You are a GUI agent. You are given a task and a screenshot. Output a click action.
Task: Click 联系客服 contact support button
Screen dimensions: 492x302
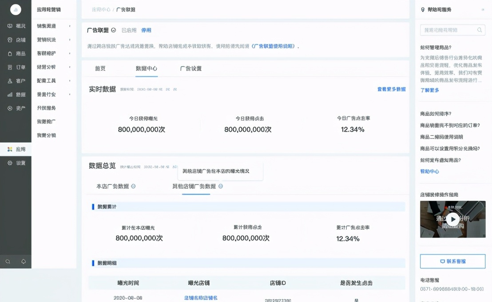click(452, 261)
